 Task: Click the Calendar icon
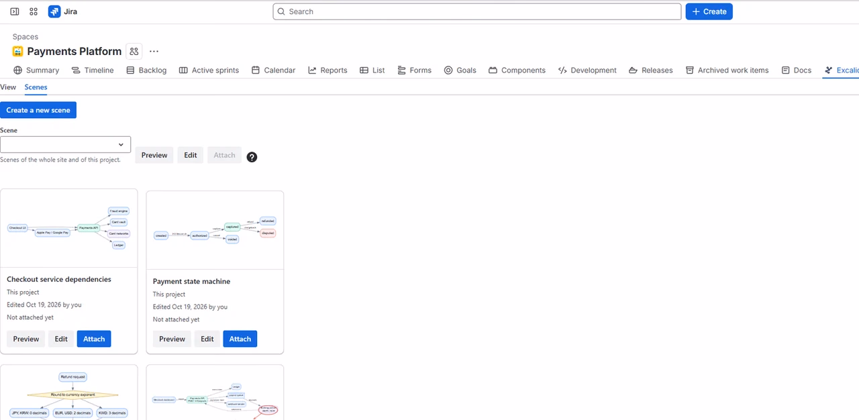tap(256, 70)
